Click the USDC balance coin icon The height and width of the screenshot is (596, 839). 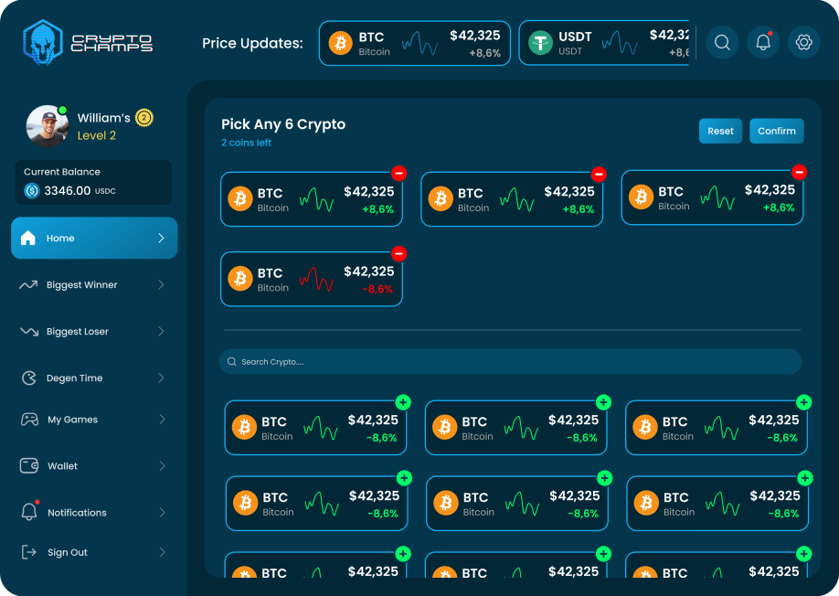point(32,191)
